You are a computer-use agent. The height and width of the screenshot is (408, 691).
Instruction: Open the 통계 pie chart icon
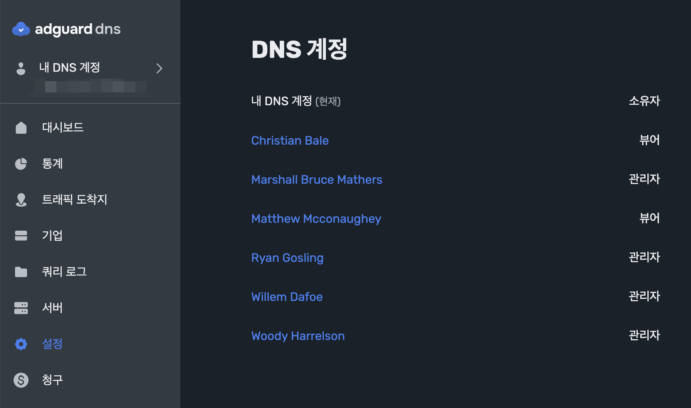pos(21,163)
